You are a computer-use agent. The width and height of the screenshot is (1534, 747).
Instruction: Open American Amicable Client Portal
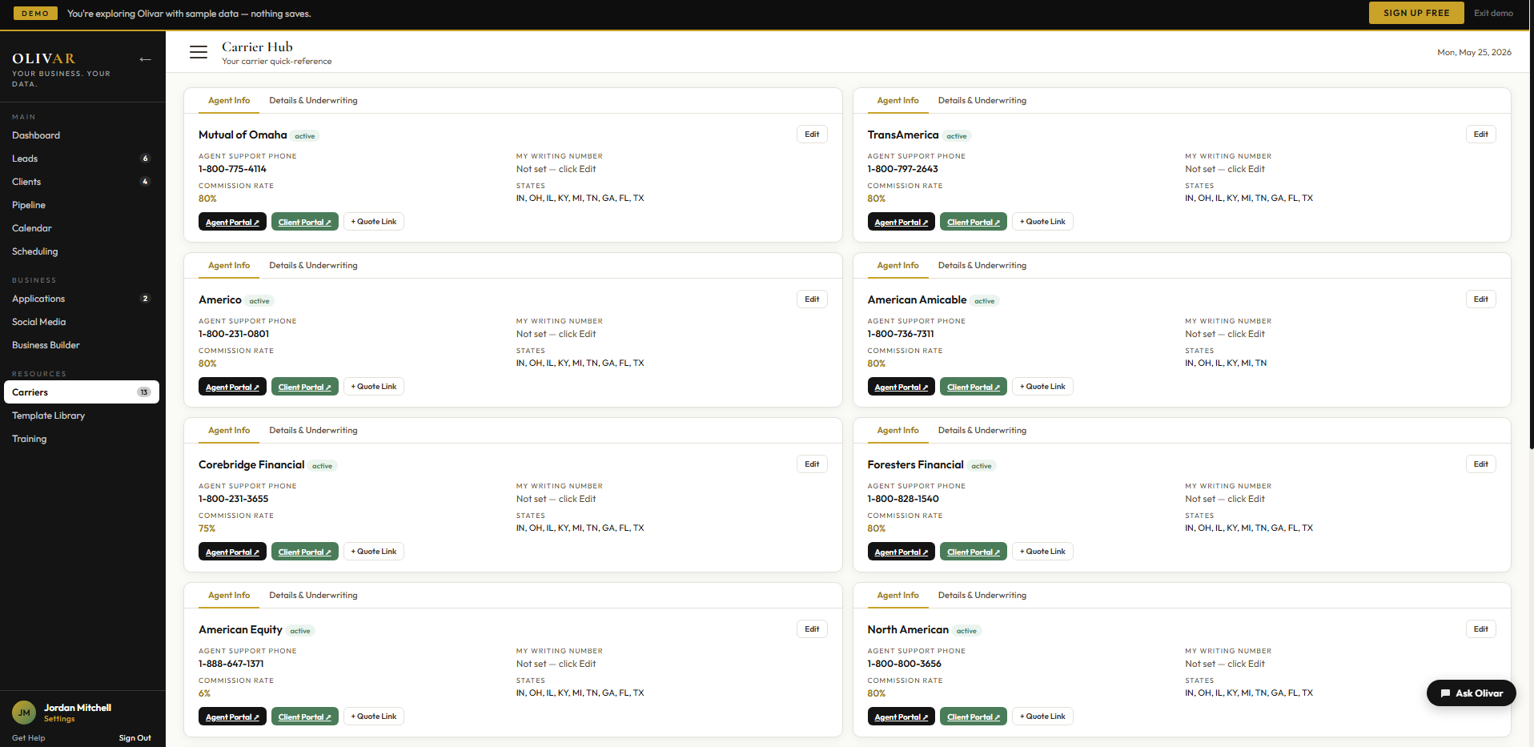pos(974,387)
